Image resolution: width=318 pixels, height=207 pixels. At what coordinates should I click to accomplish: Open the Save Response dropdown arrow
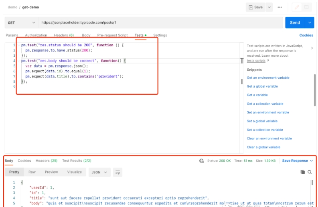click(x=312, y=161)
